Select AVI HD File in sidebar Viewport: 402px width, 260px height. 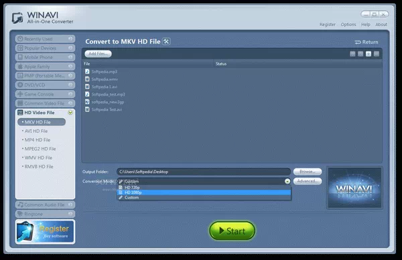coord(36,131)
